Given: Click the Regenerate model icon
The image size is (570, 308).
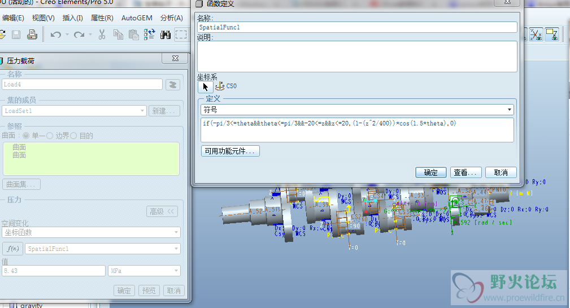Looking at the screenshot, I should [x=149, y=34].
